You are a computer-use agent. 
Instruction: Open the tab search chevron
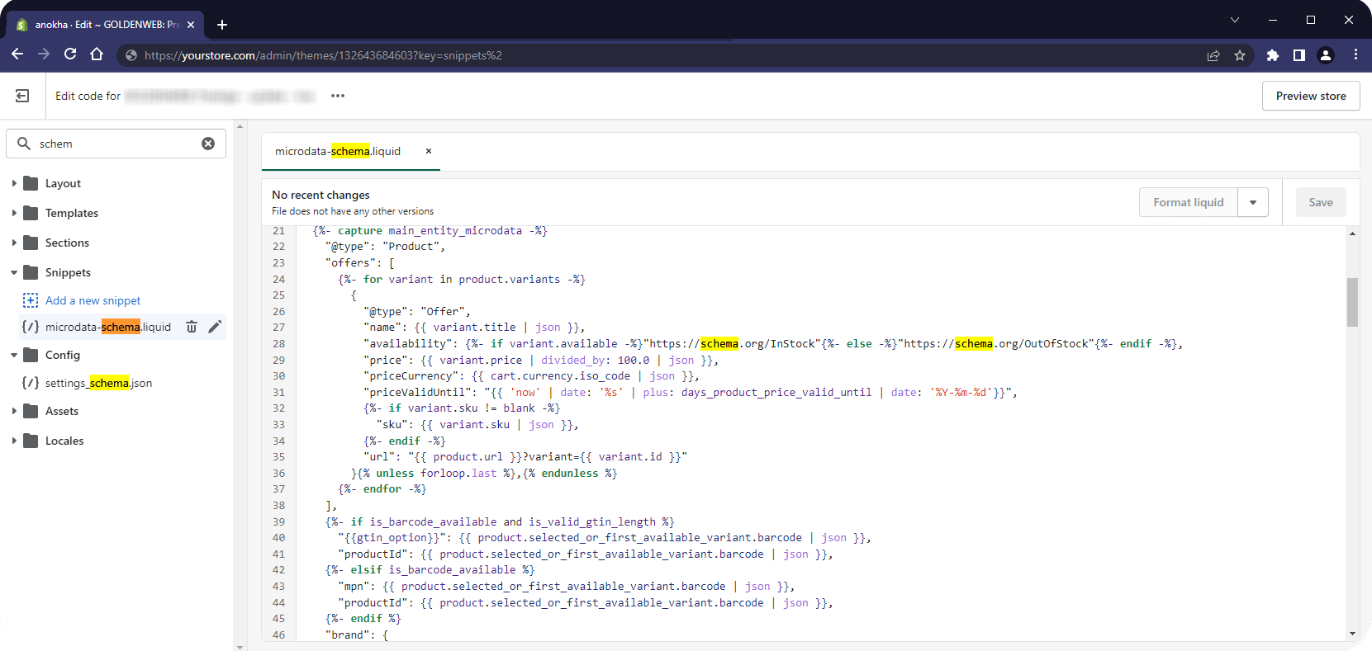[1235, 20]
